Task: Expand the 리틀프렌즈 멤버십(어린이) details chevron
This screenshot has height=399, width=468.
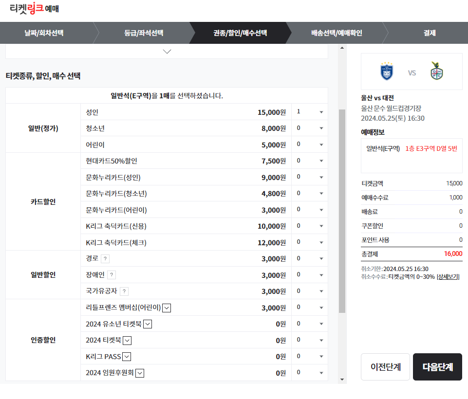Action: point(167,308)
